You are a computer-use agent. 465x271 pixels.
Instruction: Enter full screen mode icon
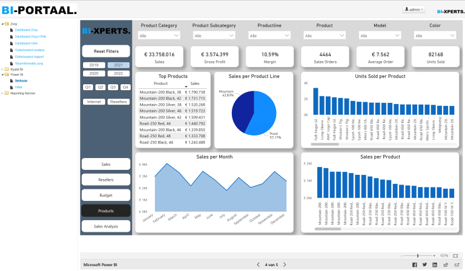point(456,265)
